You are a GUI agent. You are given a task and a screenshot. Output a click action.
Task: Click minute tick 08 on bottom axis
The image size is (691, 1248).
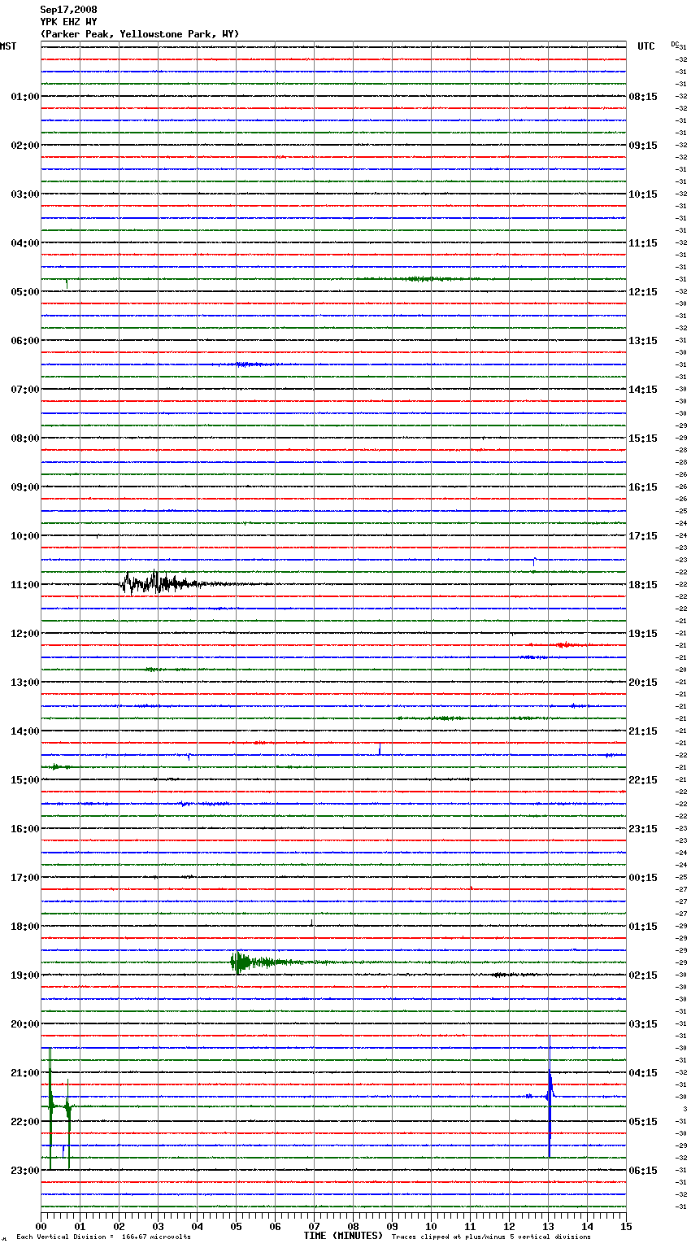353,1226
